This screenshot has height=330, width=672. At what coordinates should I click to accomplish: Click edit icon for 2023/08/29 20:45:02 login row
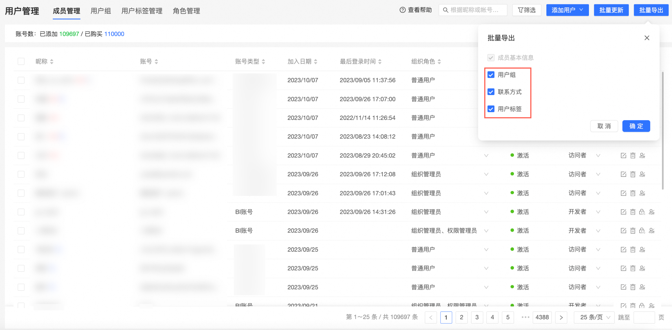click(623, 155)
